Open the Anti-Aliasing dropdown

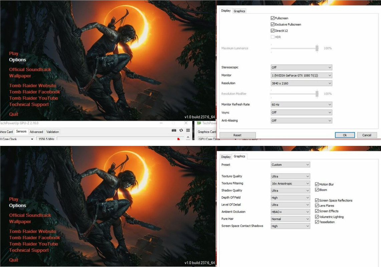tap(301, 120)
